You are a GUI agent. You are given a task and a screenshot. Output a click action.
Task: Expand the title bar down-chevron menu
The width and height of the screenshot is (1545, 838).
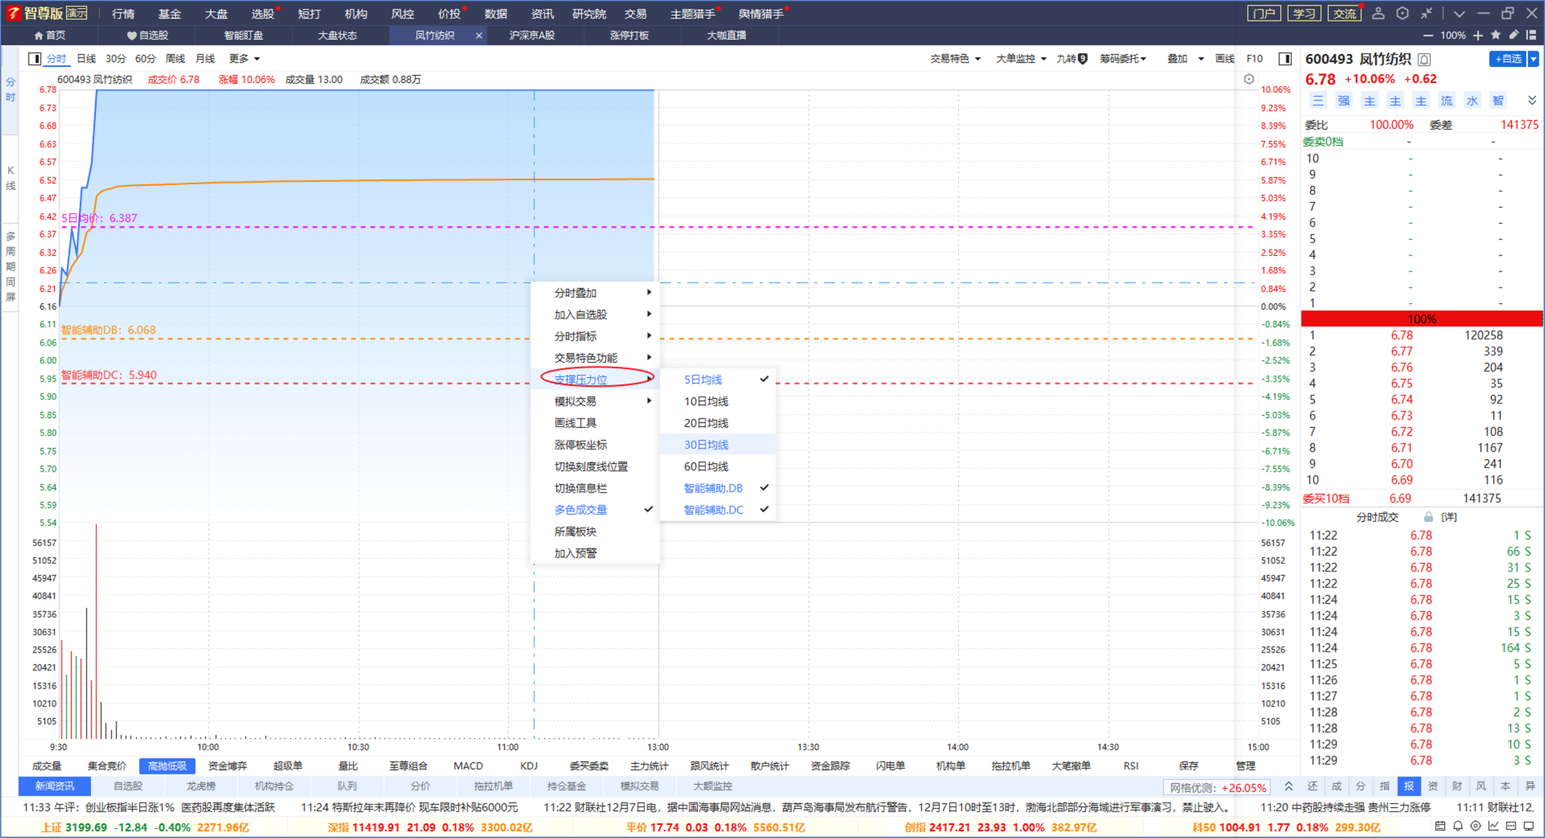[1459, 13]
